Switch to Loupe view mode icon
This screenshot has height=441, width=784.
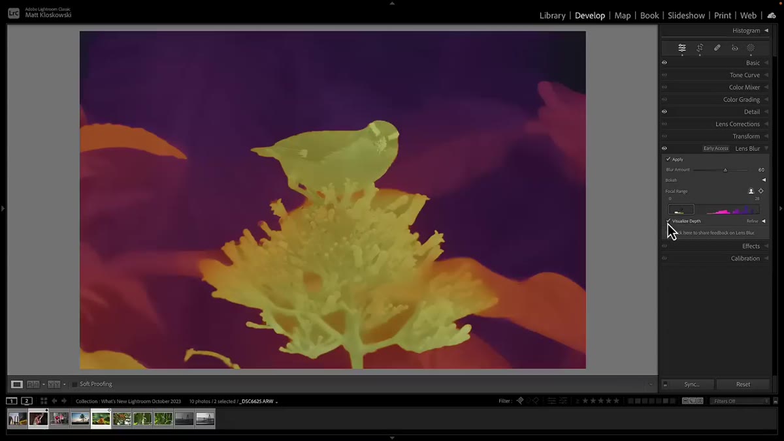pyautogui.click(x=17, y=384)
